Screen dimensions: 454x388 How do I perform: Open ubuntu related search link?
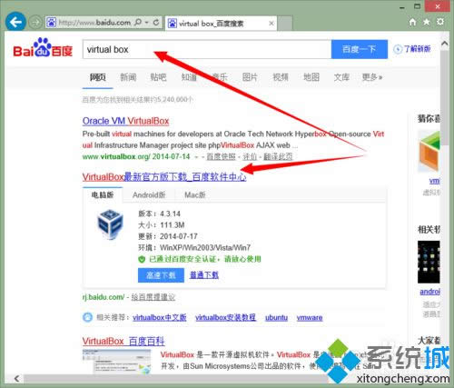pos(276,317)
